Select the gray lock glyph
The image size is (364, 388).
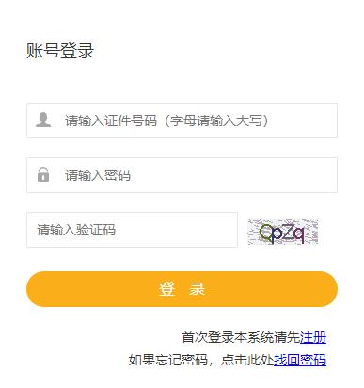43,174
